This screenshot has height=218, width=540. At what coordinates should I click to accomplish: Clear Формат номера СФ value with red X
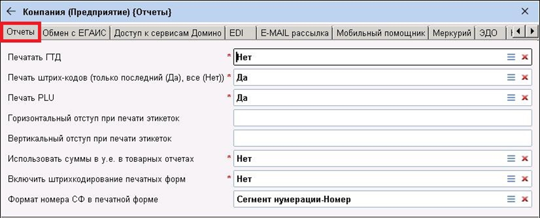[525, 199]
